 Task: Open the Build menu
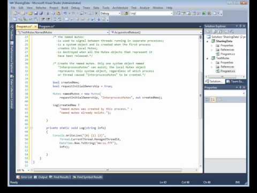coord(65,8)
